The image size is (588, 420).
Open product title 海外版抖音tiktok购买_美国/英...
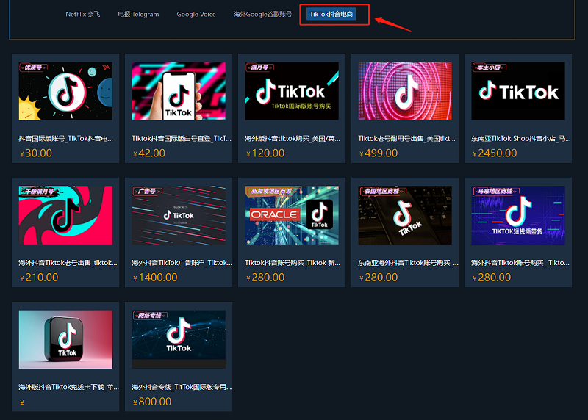click(x=293, y=139)
